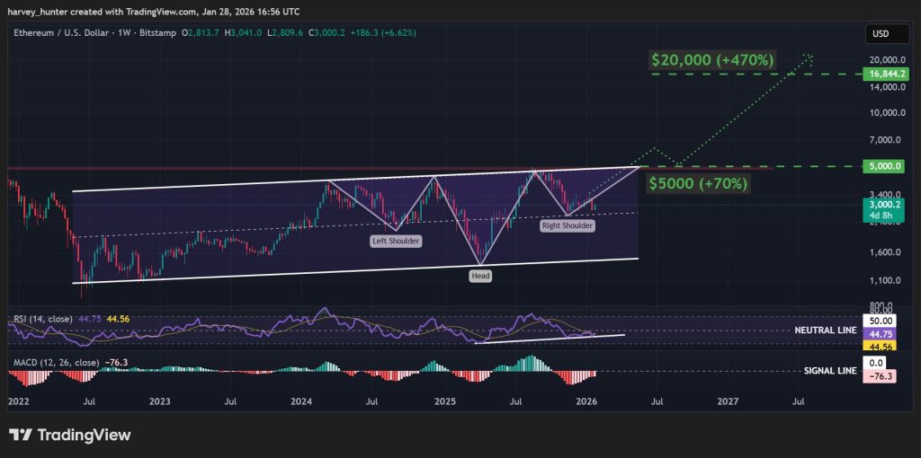921x458 pixels.
Task: Click the 1W timeframe label
Action: coord(118,32)
